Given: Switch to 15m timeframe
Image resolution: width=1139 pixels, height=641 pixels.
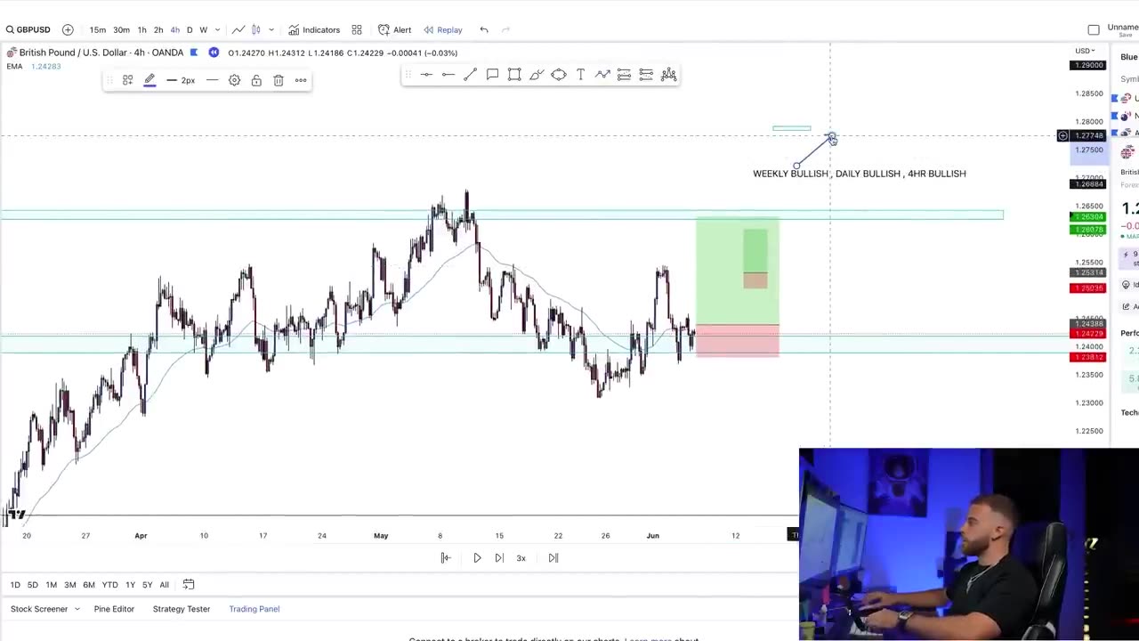Looking at the screenshot, I should [x=98, y=29].
